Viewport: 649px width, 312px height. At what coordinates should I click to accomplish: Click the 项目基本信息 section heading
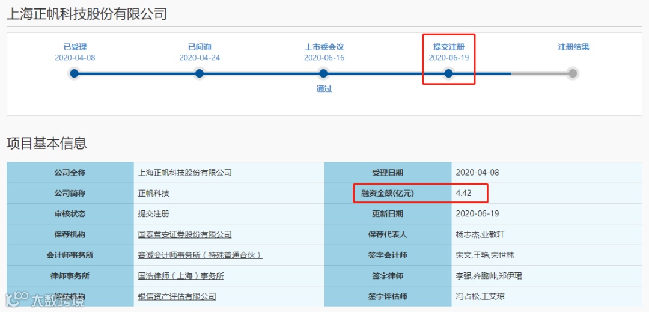[x=47, y=143]
